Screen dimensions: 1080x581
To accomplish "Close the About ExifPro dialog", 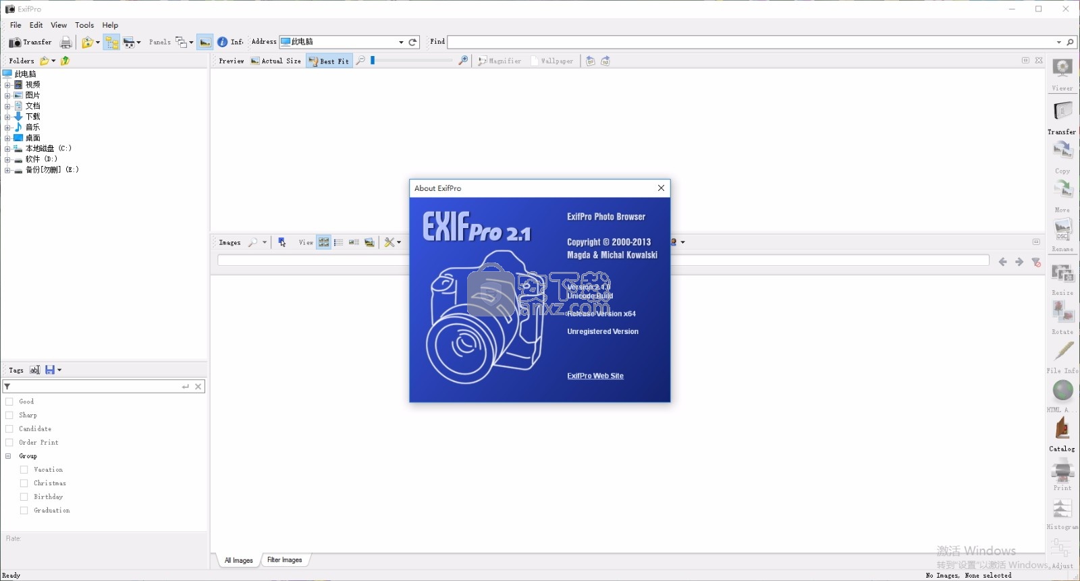I will coord(661,188).
